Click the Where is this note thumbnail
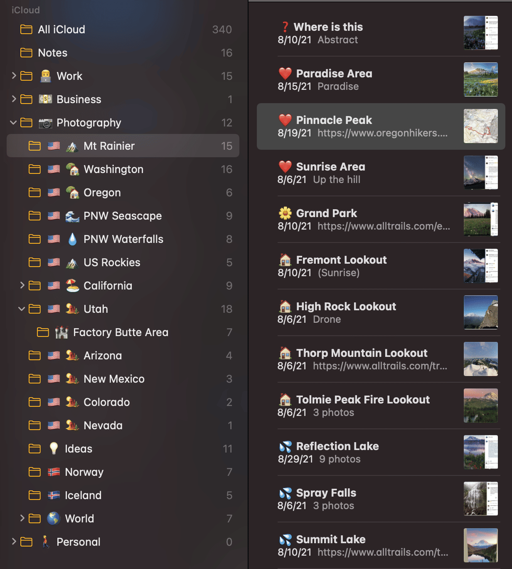 tap(481, 33)
